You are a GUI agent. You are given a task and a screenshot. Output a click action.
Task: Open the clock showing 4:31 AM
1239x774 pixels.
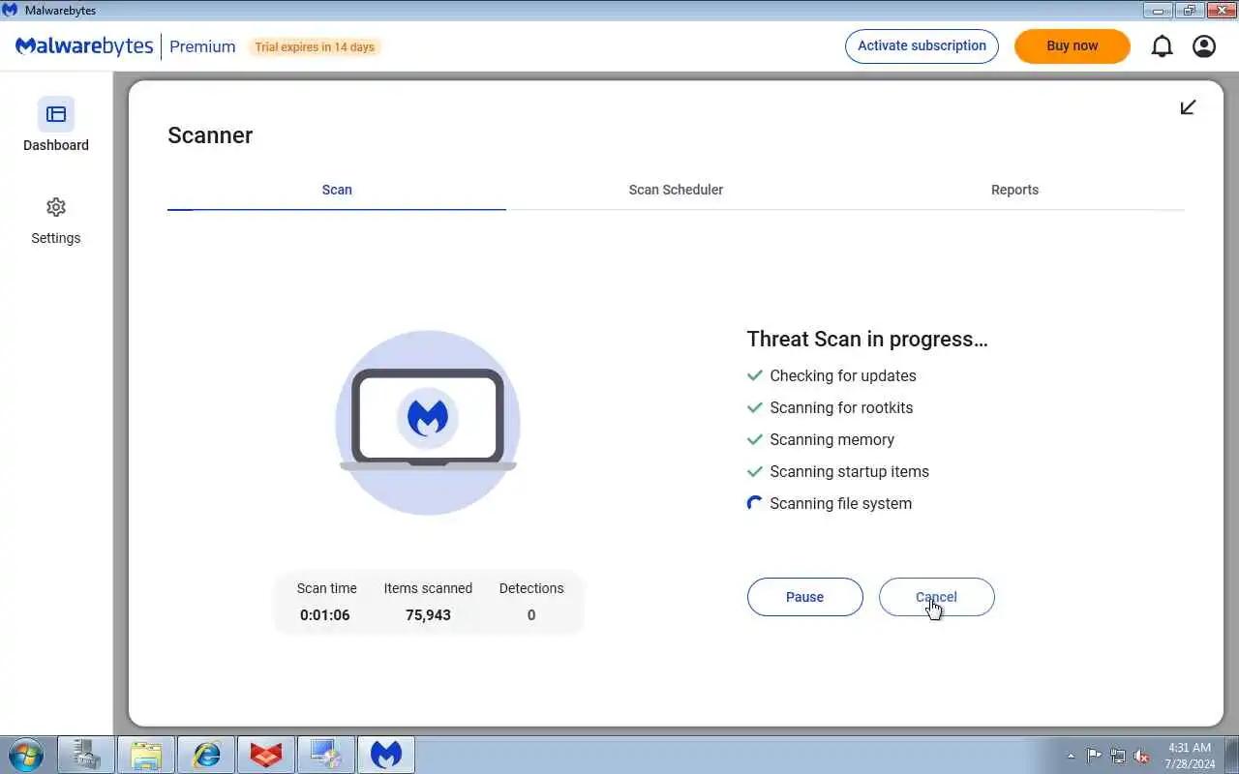pyautogui.click(x=1190, y=756)
